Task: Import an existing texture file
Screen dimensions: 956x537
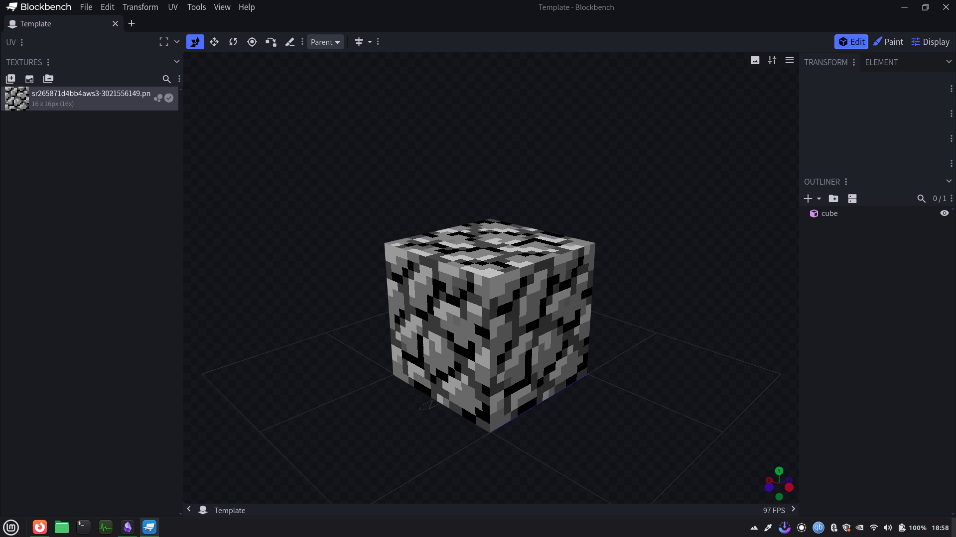Action: pos(29,79)
